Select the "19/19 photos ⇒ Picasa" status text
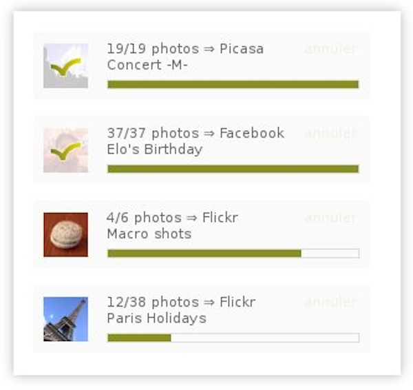This screenshot has width=413, height=390. (185, 49)
